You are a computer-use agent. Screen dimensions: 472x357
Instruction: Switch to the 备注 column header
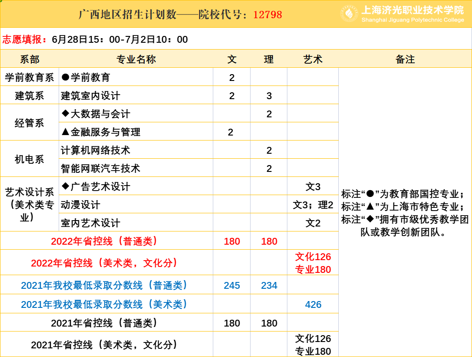(x=405, y=59)
